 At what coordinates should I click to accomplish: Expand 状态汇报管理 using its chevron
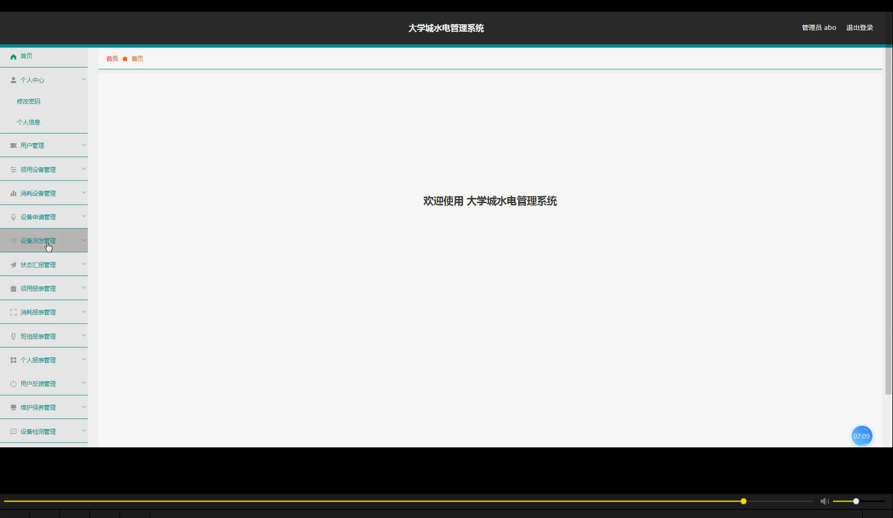coord(84,264)
